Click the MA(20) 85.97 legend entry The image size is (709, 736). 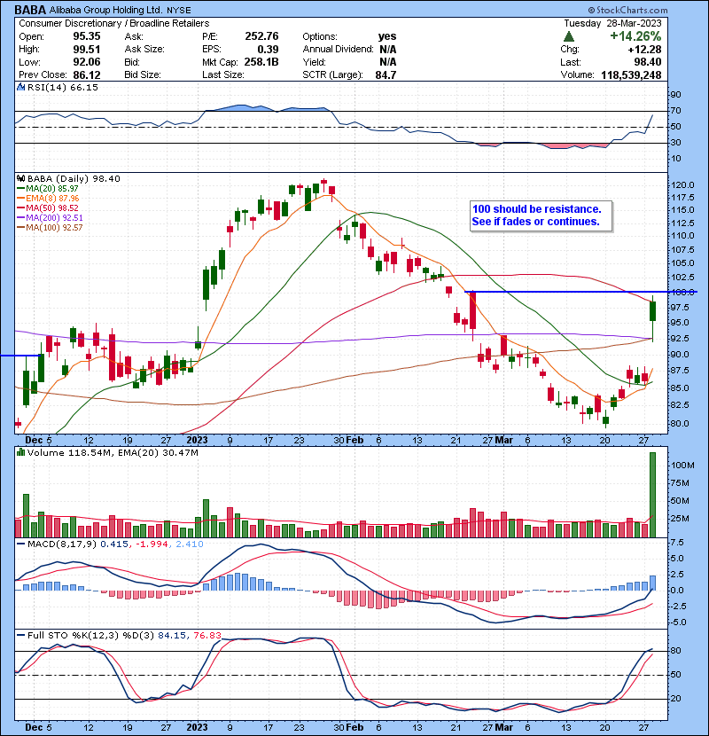(x=48, y=188)
